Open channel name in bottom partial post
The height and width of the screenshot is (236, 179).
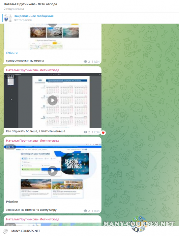pos(33,219)
